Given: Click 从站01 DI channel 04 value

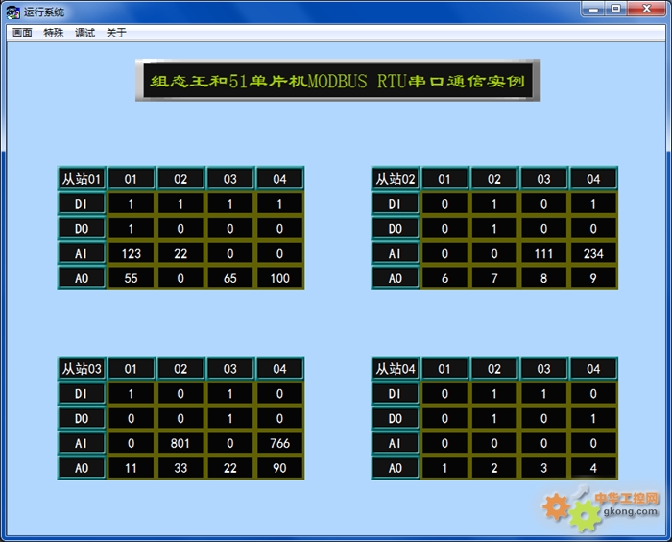Looking at the screenshot, I should 280,204.
